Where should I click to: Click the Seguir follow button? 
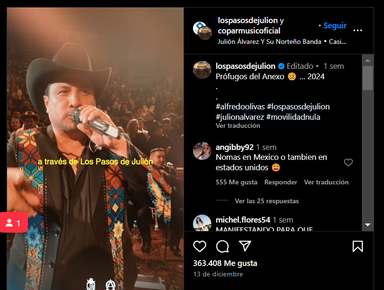coord(334,26)
